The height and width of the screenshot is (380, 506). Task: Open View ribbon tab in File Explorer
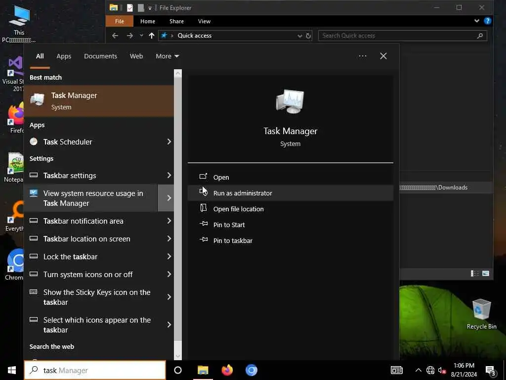[x=204, y=21]
